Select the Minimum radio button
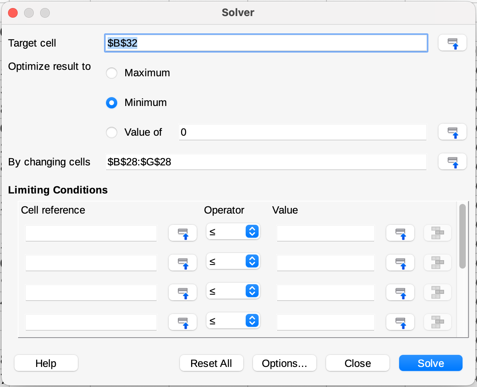Screen dimensions: 477x387 click(112, 103)
